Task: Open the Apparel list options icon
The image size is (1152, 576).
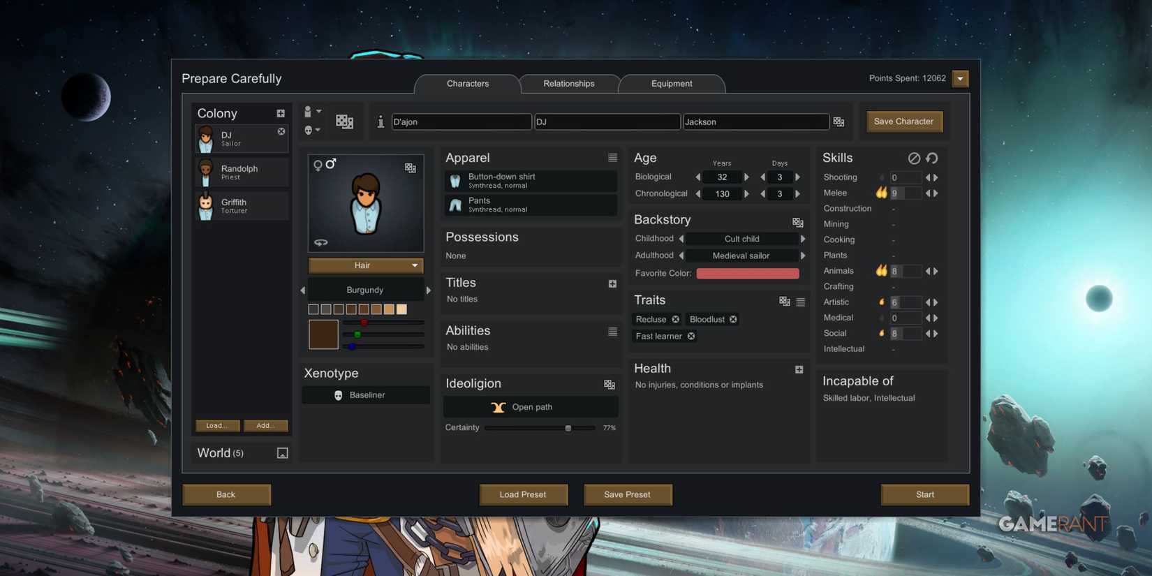Action: (612, 158)
